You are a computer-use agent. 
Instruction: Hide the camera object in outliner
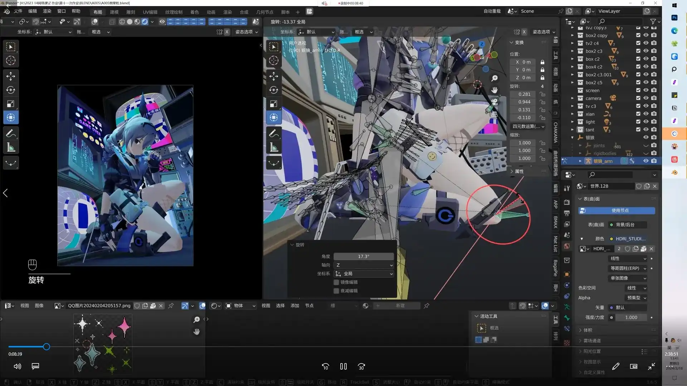[646, 98]
